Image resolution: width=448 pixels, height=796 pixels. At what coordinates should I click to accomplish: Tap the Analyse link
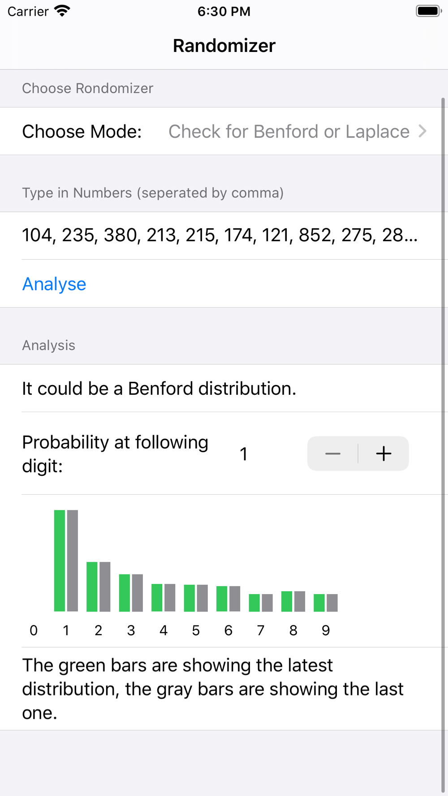54,284
